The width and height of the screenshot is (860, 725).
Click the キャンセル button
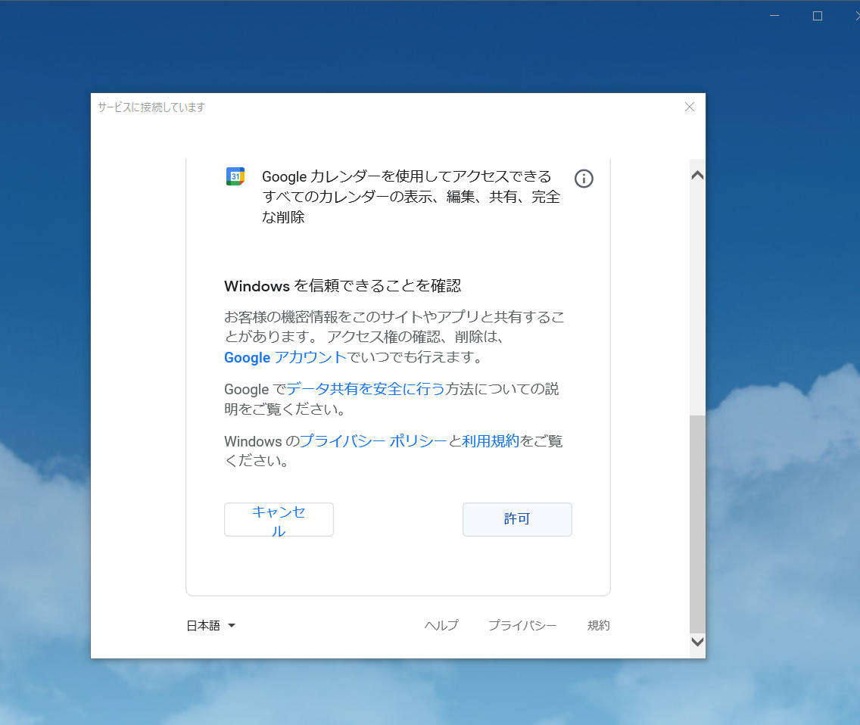tap(279, 519)
